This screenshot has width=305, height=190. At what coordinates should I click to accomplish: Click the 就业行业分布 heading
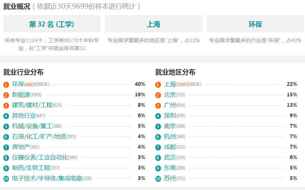pos(24,72)
